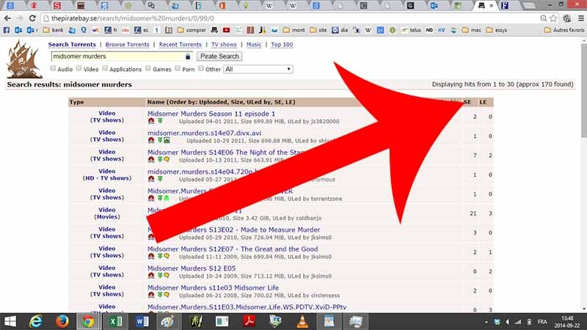Open VLC media player from taskbar
Screen dimensions: 587x330
coord(302,322)
